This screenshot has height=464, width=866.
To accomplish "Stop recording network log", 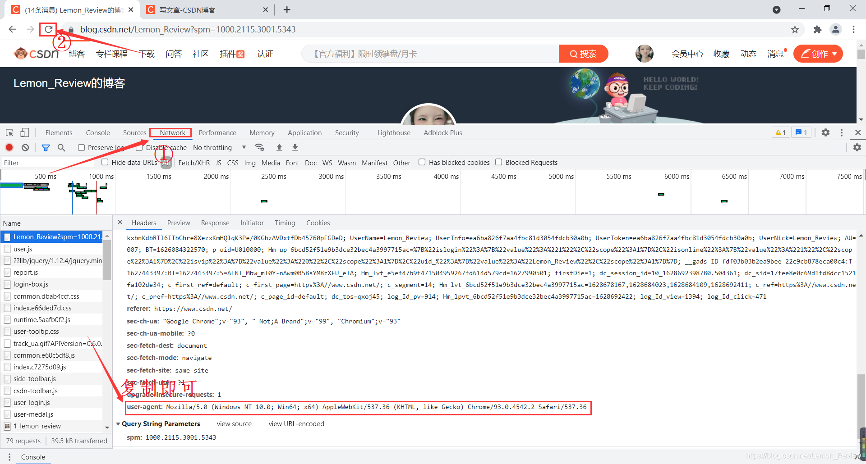I will point(9,147).
